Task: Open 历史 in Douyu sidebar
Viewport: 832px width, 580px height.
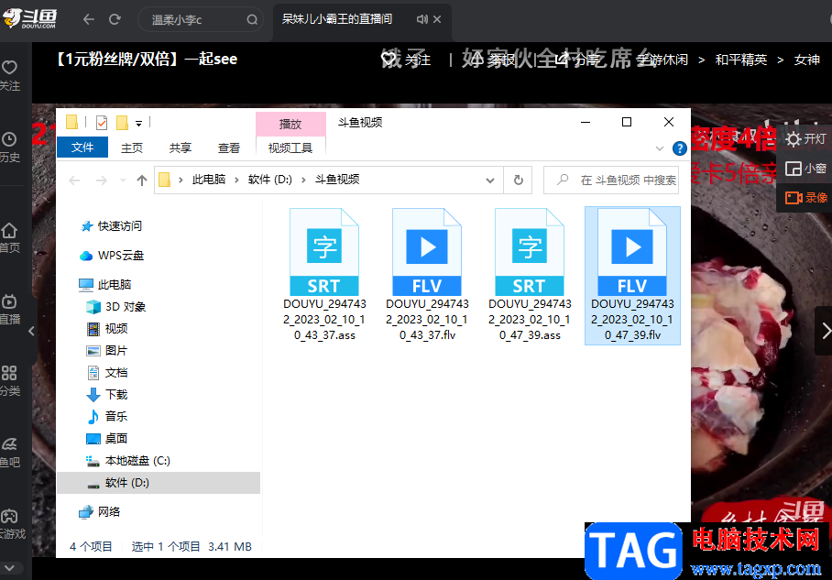Action: [x=9, y=148]
